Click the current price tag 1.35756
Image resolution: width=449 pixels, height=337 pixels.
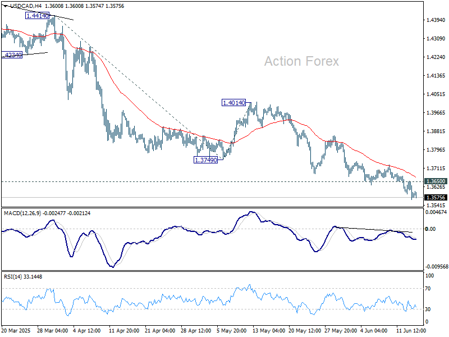[x=435, y=198]
